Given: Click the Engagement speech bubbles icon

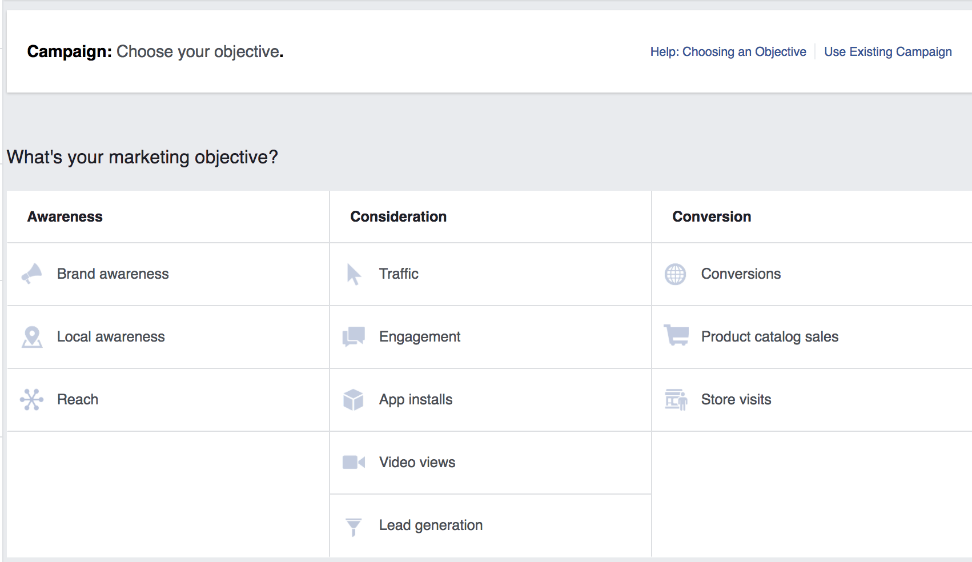Looking at the screenshot, I should tap(354, 336).
